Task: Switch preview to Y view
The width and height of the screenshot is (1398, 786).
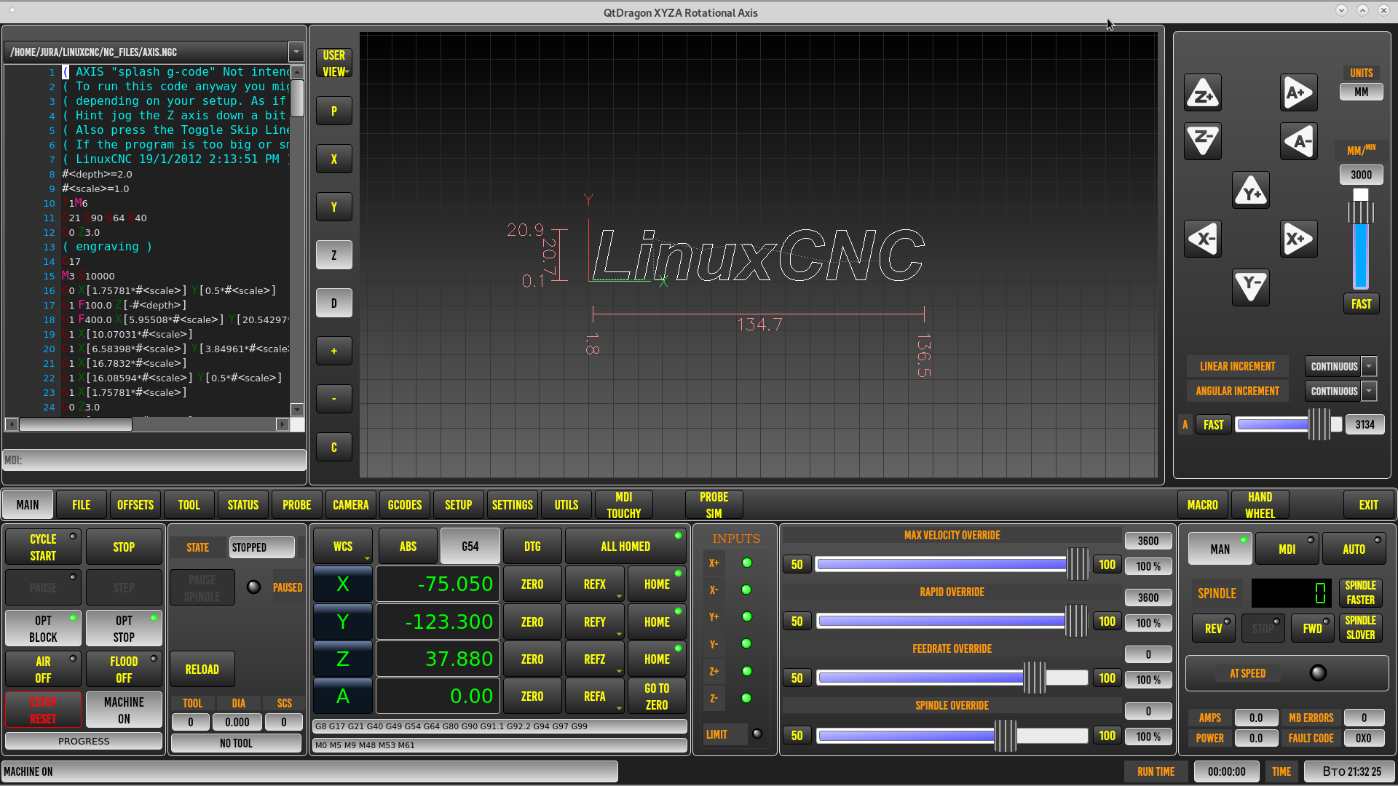Action: [334, 207]
